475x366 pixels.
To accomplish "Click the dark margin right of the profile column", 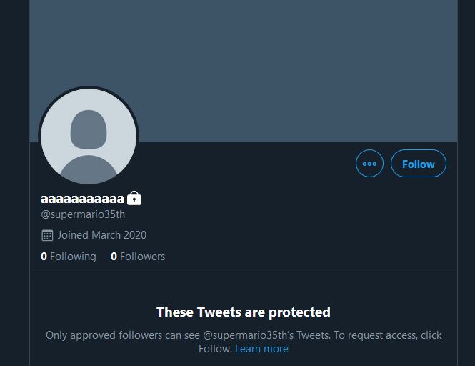I will click(466, 183).
